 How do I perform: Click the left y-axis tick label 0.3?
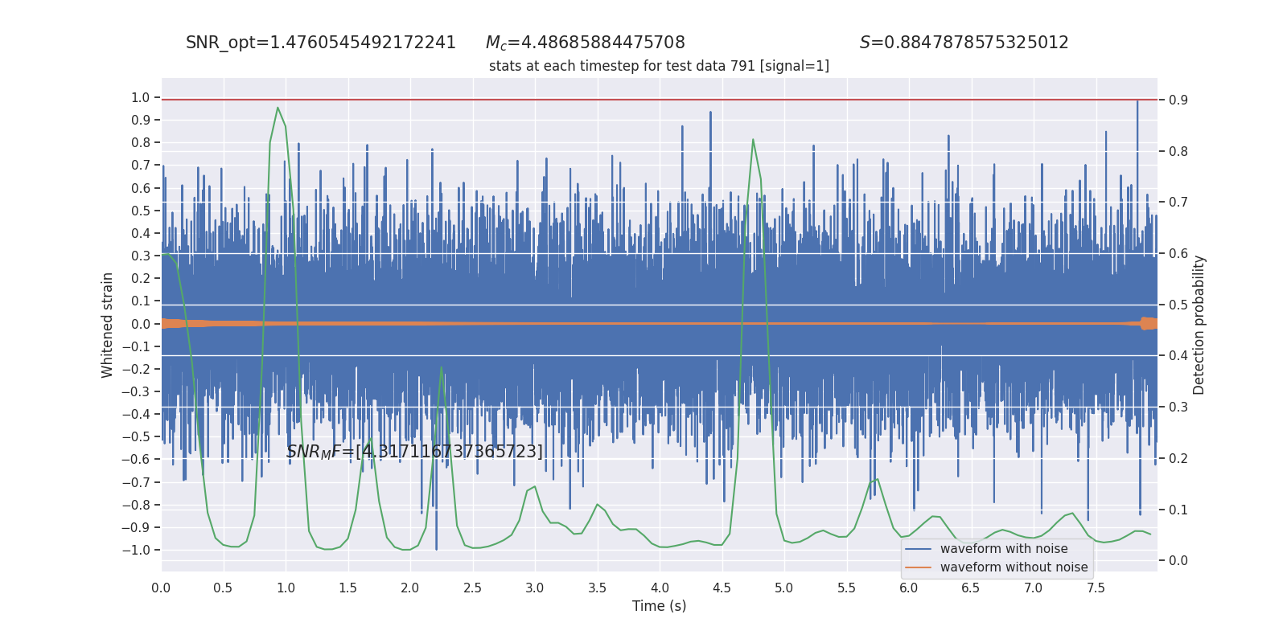click(141, 256)
